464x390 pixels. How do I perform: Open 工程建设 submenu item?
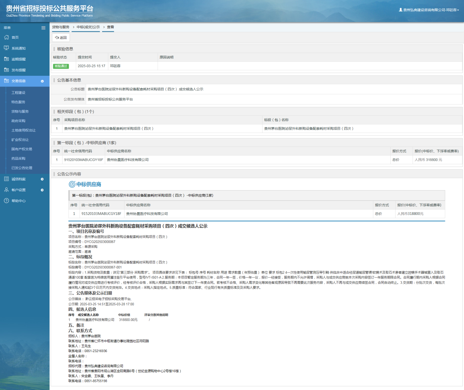(x=19, y=93)
